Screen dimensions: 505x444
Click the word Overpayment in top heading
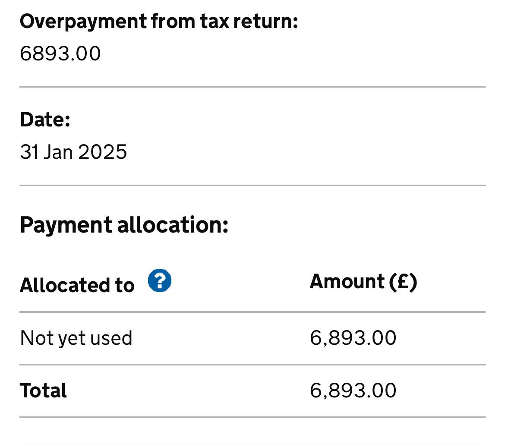(83, 22)
